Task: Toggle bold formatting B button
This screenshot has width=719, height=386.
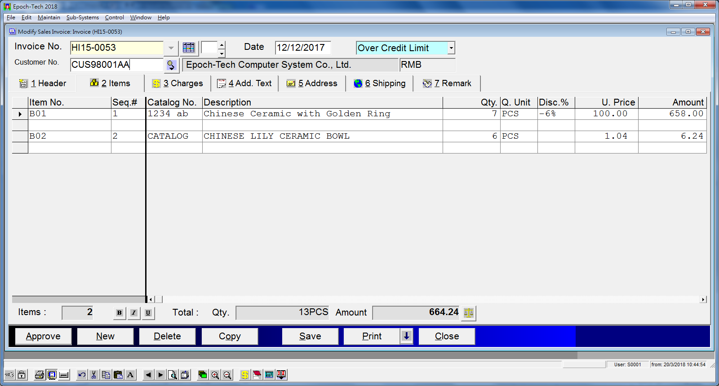Action: [119, 313]
